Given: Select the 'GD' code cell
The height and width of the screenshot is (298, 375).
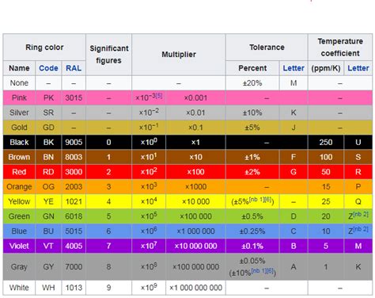Looking at the screenshot, I should [48, 128].
